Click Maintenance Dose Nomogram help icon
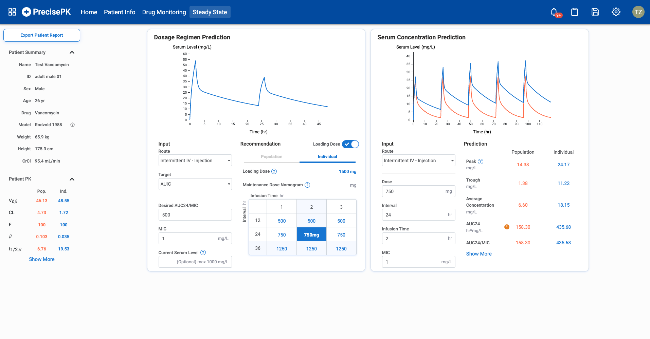Image resolution: width=650 pixels, height=339 pixels. click(x=307, y=185)
